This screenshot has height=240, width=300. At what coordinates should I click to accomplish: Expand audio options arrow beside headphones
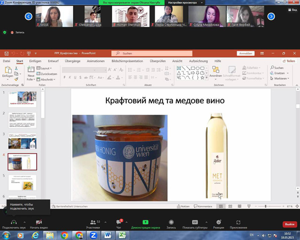tap(24, 222)
